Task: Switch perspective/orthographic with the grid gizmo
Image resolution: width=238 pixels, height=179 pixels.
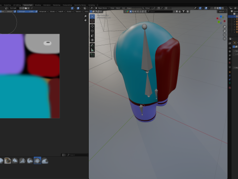Action: pos(225,39)
